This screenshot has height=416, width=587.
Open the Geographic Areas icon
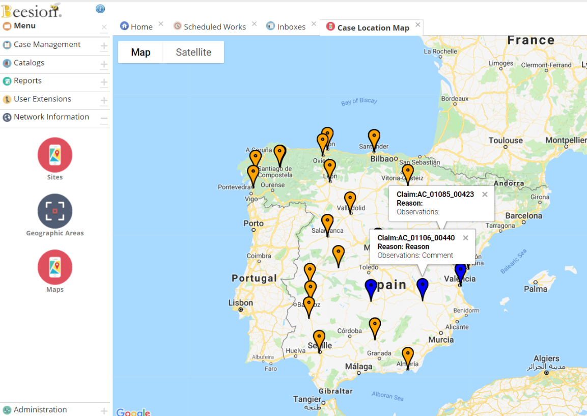click(x=55, y=211)
